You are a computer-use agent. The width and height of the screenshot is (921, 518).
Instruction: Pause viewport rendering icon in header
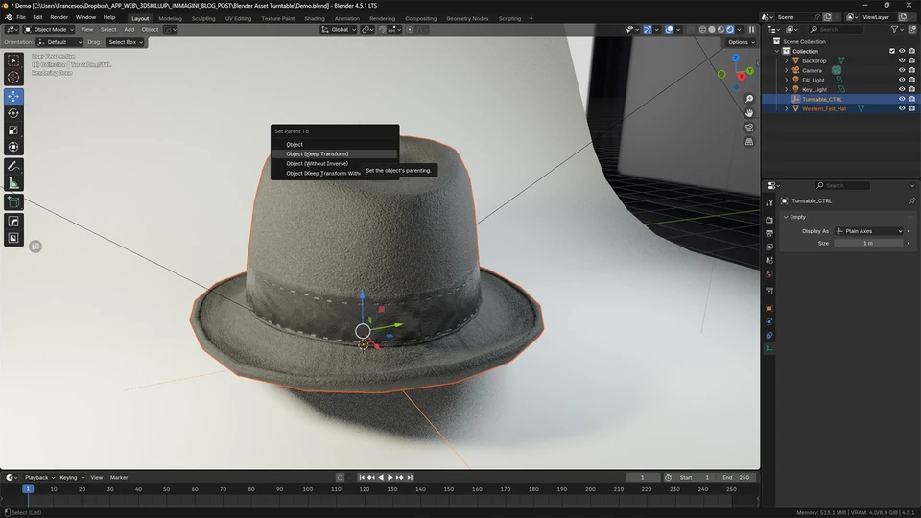point(751,29)
